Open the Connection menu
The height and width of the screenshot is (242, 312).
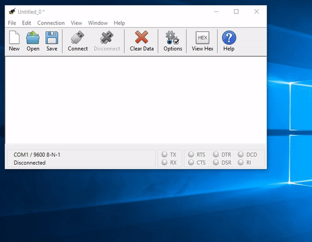tap(51, 23)
